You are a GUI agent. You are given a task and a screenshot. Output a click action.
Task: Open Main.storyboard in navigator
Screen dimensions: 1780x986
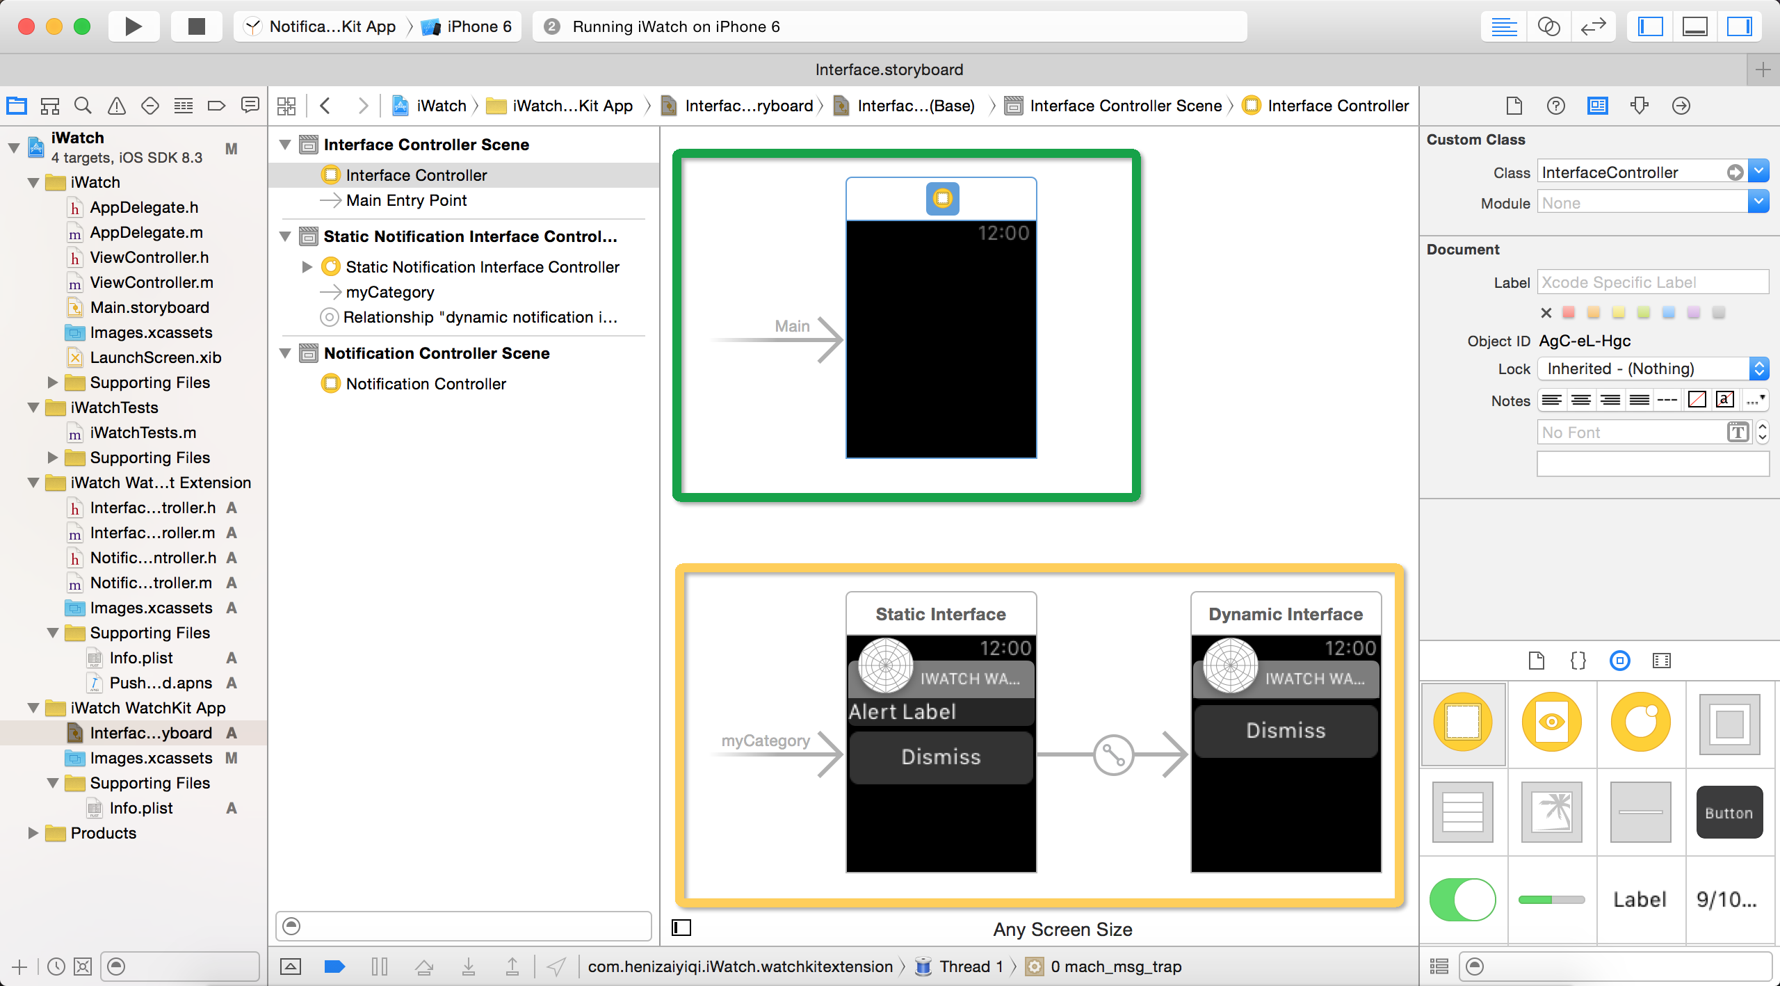149,307
